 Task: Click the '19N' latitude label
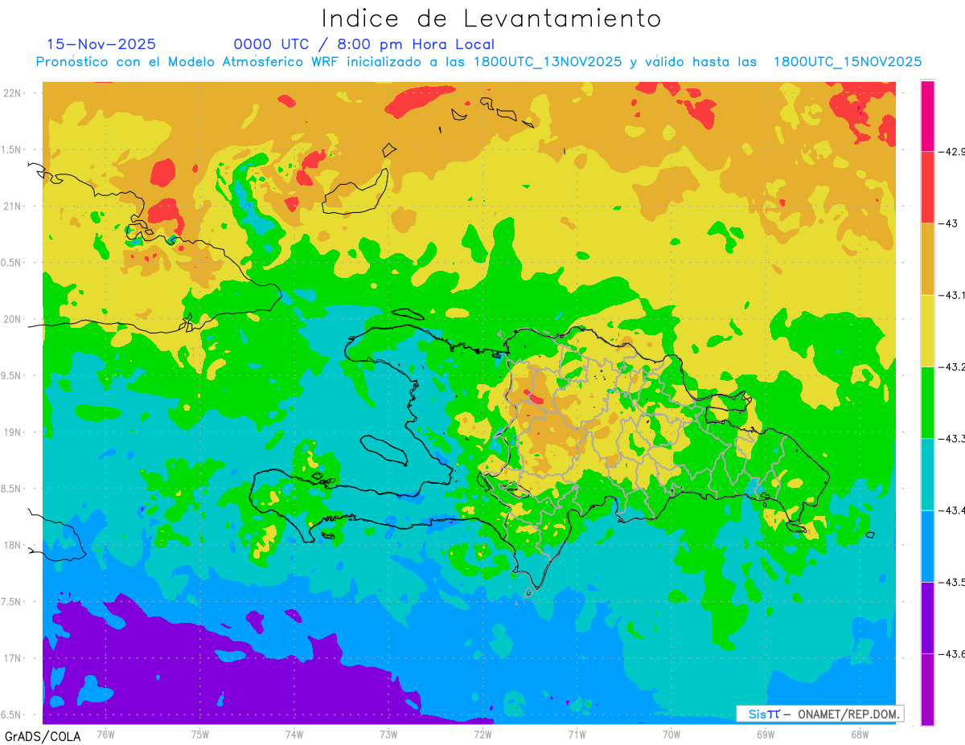pos(13,432)
